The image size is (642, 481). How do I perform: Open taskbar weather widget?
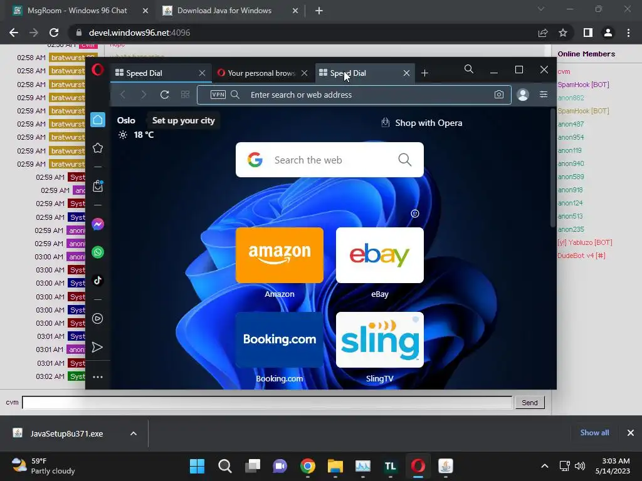pyautogui.click(x=43, y=466)
